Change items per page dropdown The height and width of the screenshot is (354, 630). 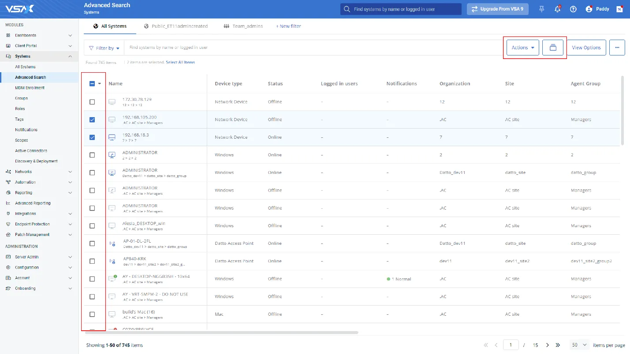pyautogui.click(x=579, y=345)
